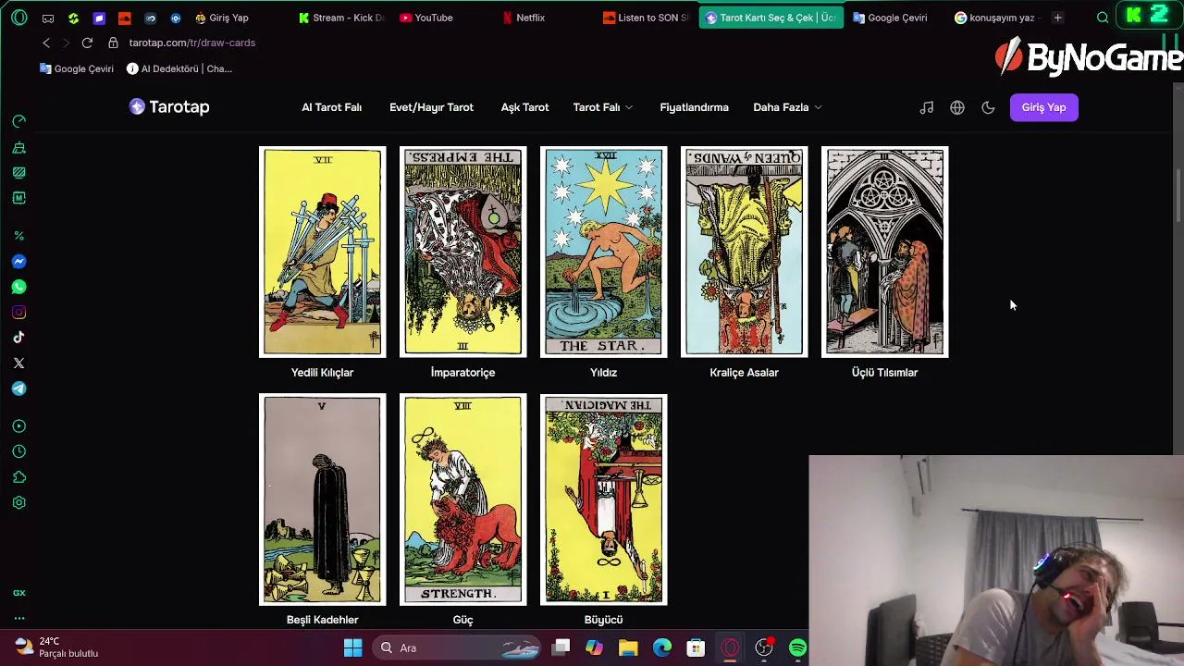The image size is (1184, 666).
Task: Open Microsoft Store from the taskbar
Action: [x=696, y=647]
